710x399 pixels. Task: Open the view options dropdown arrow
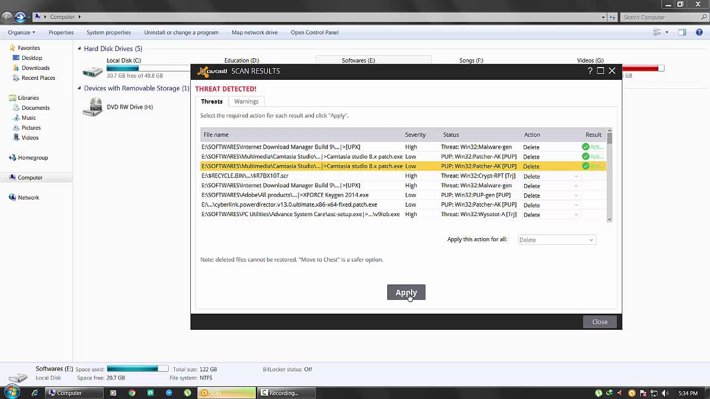(x=667, y=32)
